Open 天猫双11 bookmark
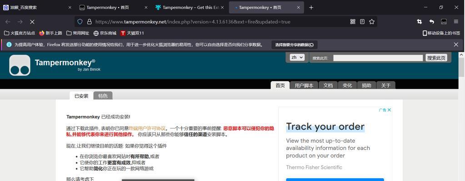This screenshot has width=465, height=181. [x=132, y=33]
